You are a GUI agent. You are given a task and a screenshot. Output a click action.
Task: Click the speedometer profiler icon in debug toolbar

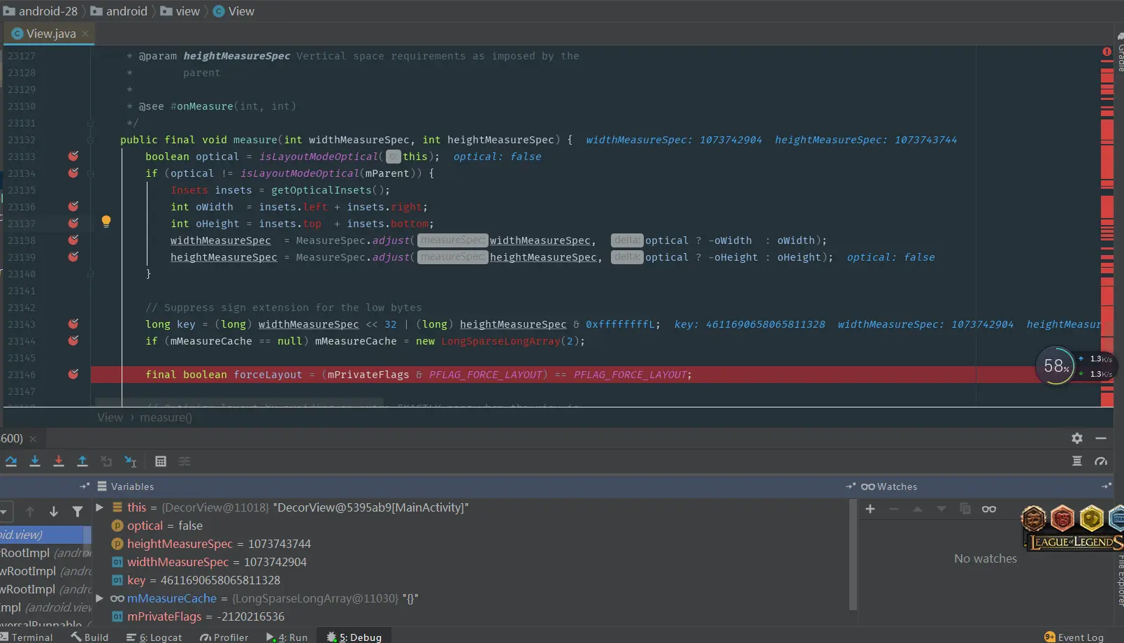click(x=1101, y=461)
